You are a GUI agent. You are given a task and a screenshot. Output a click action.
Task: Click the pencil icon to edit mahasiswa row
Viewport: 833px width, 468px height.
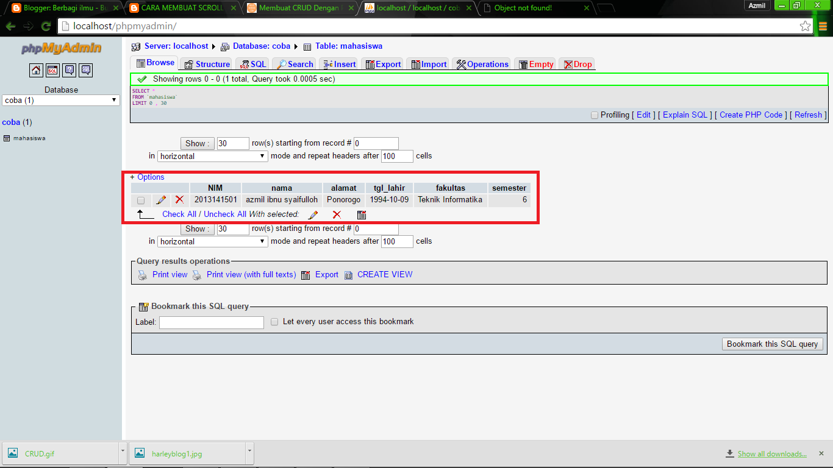161,199
